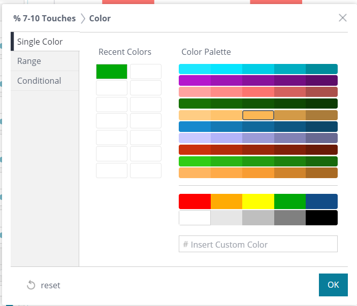Click the breadcrumb chevron before Color
Viewport: 357px width, 306px height.
[x=82, y=19]
